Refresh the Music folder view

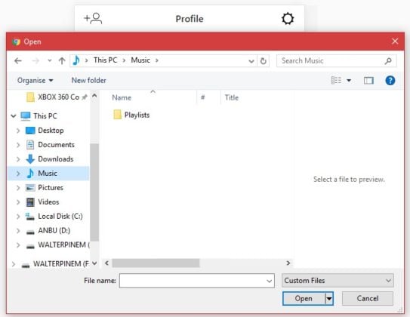(263, 61)
